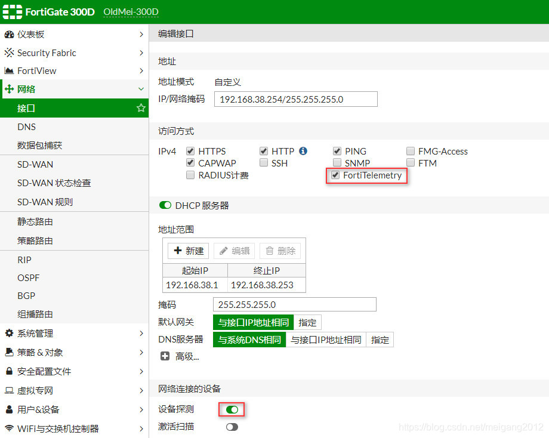Enable the FMG-Access checkbox
Viewport: 549px width, 438px height.
pos(411,151)
